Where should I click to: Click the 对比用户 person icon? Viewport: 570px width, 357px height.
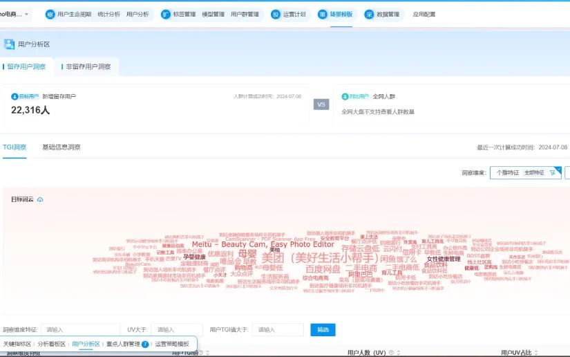[345, 96]
